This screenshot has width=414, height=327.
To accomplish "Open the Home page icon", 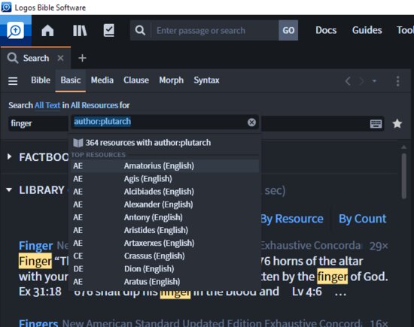I will click(x=47, y=31).
